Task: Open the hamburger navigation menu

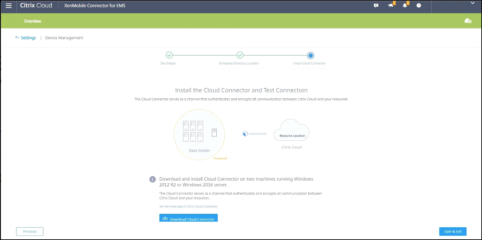Action: point(9,6)
